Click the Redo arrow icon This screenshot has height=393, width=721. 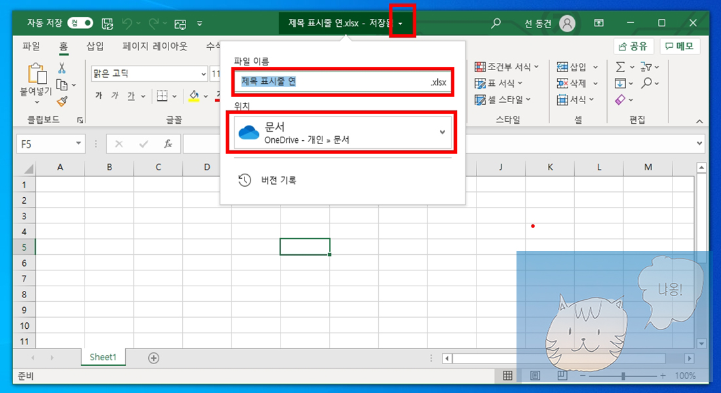(154, 23)
